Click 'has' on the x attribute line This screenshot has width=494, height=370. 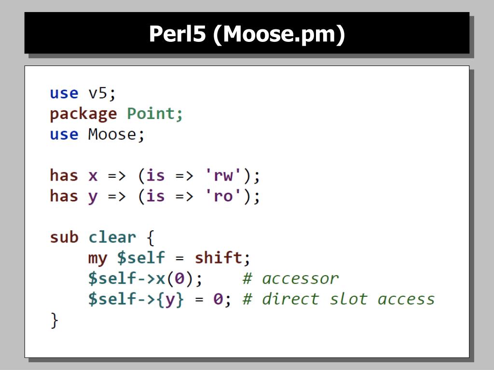(x=64, y=175)
